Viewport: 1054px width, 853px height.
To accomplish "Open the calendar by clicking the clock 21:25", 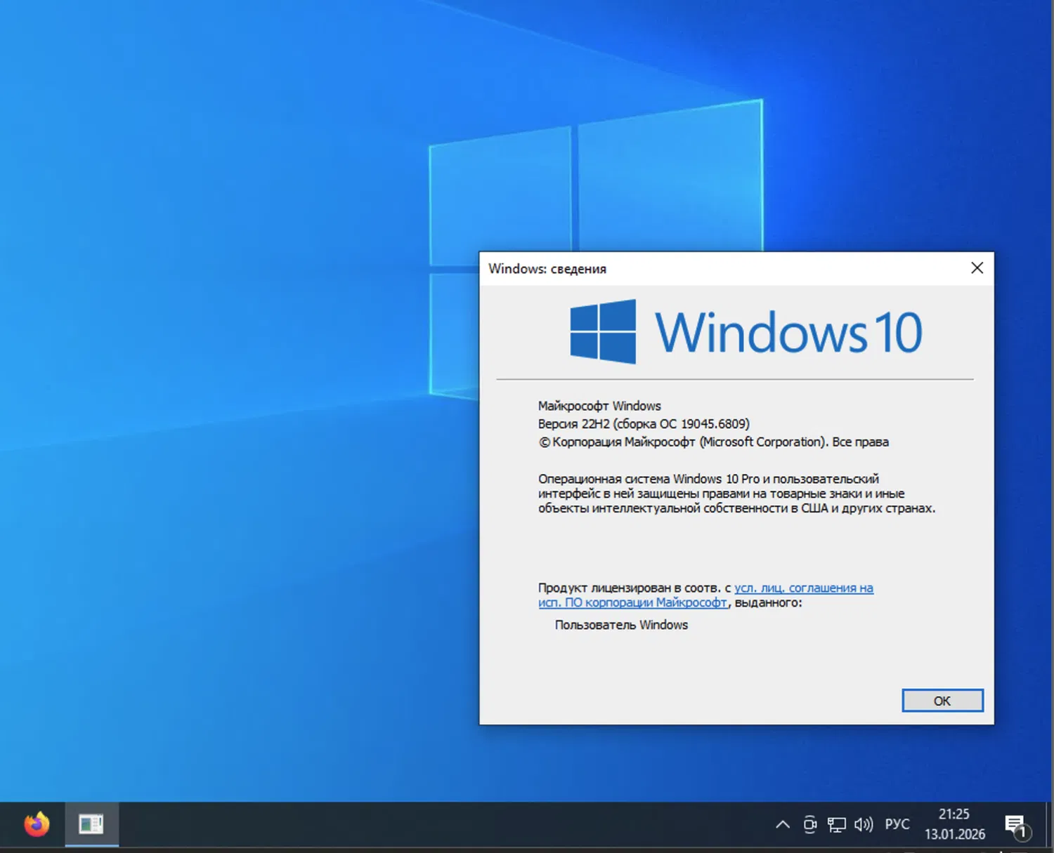I will 954,814.
